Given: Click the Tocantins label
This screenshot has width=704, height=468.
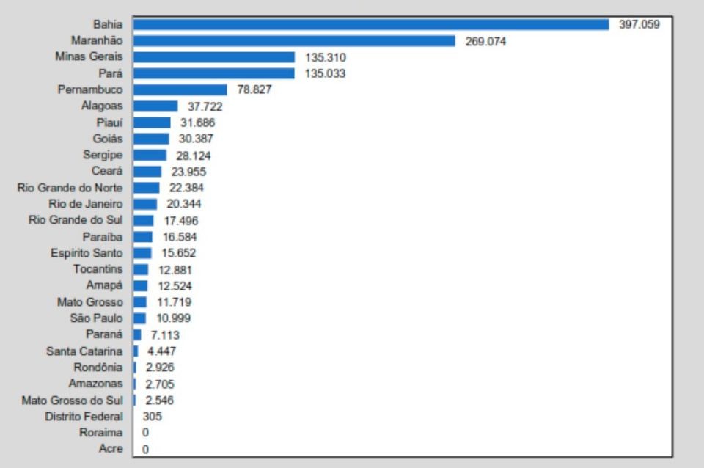Looking at the screenshot, I should pyautogui.click(x=98, y=269).
